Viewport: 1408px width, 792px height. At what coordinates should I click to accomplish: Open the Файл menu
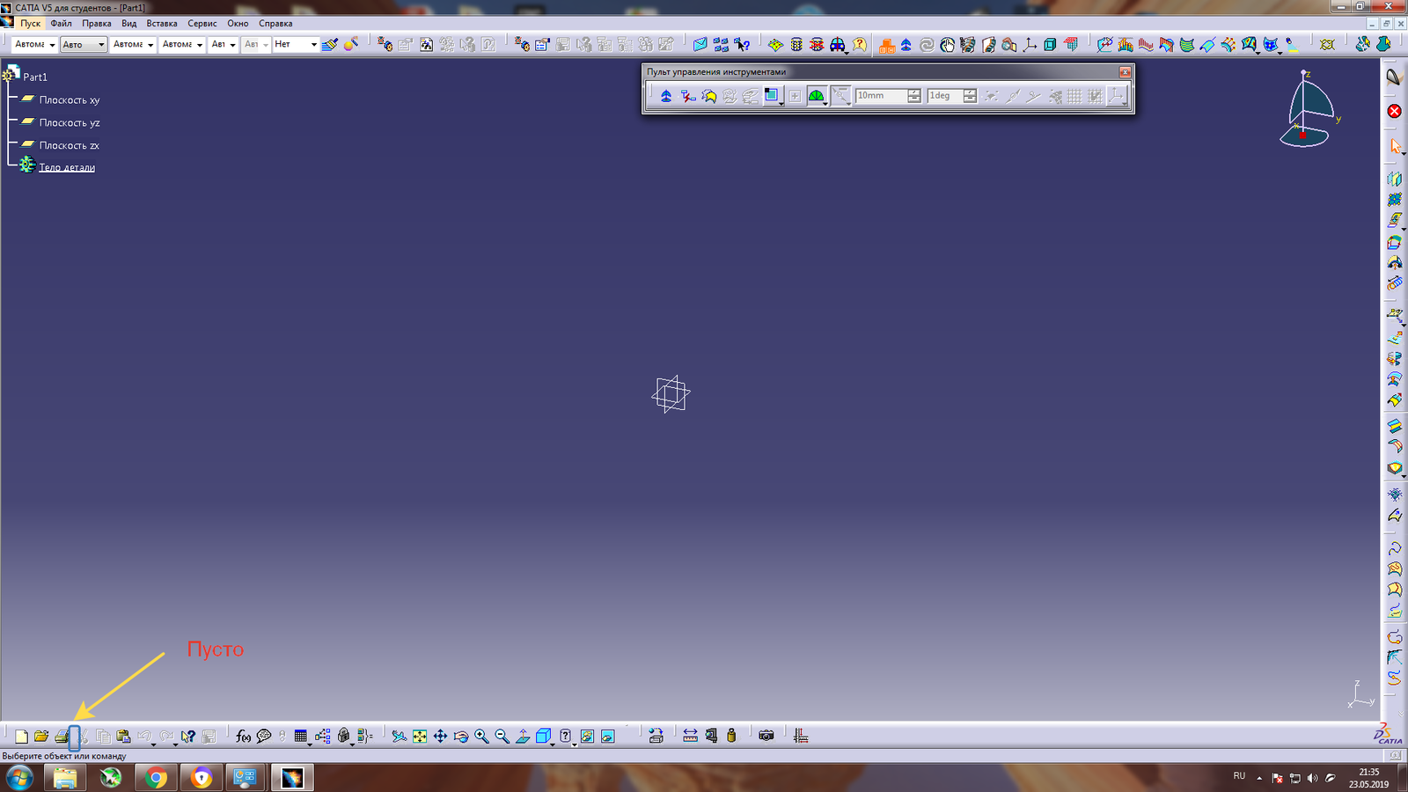click(x=61, y=24)
